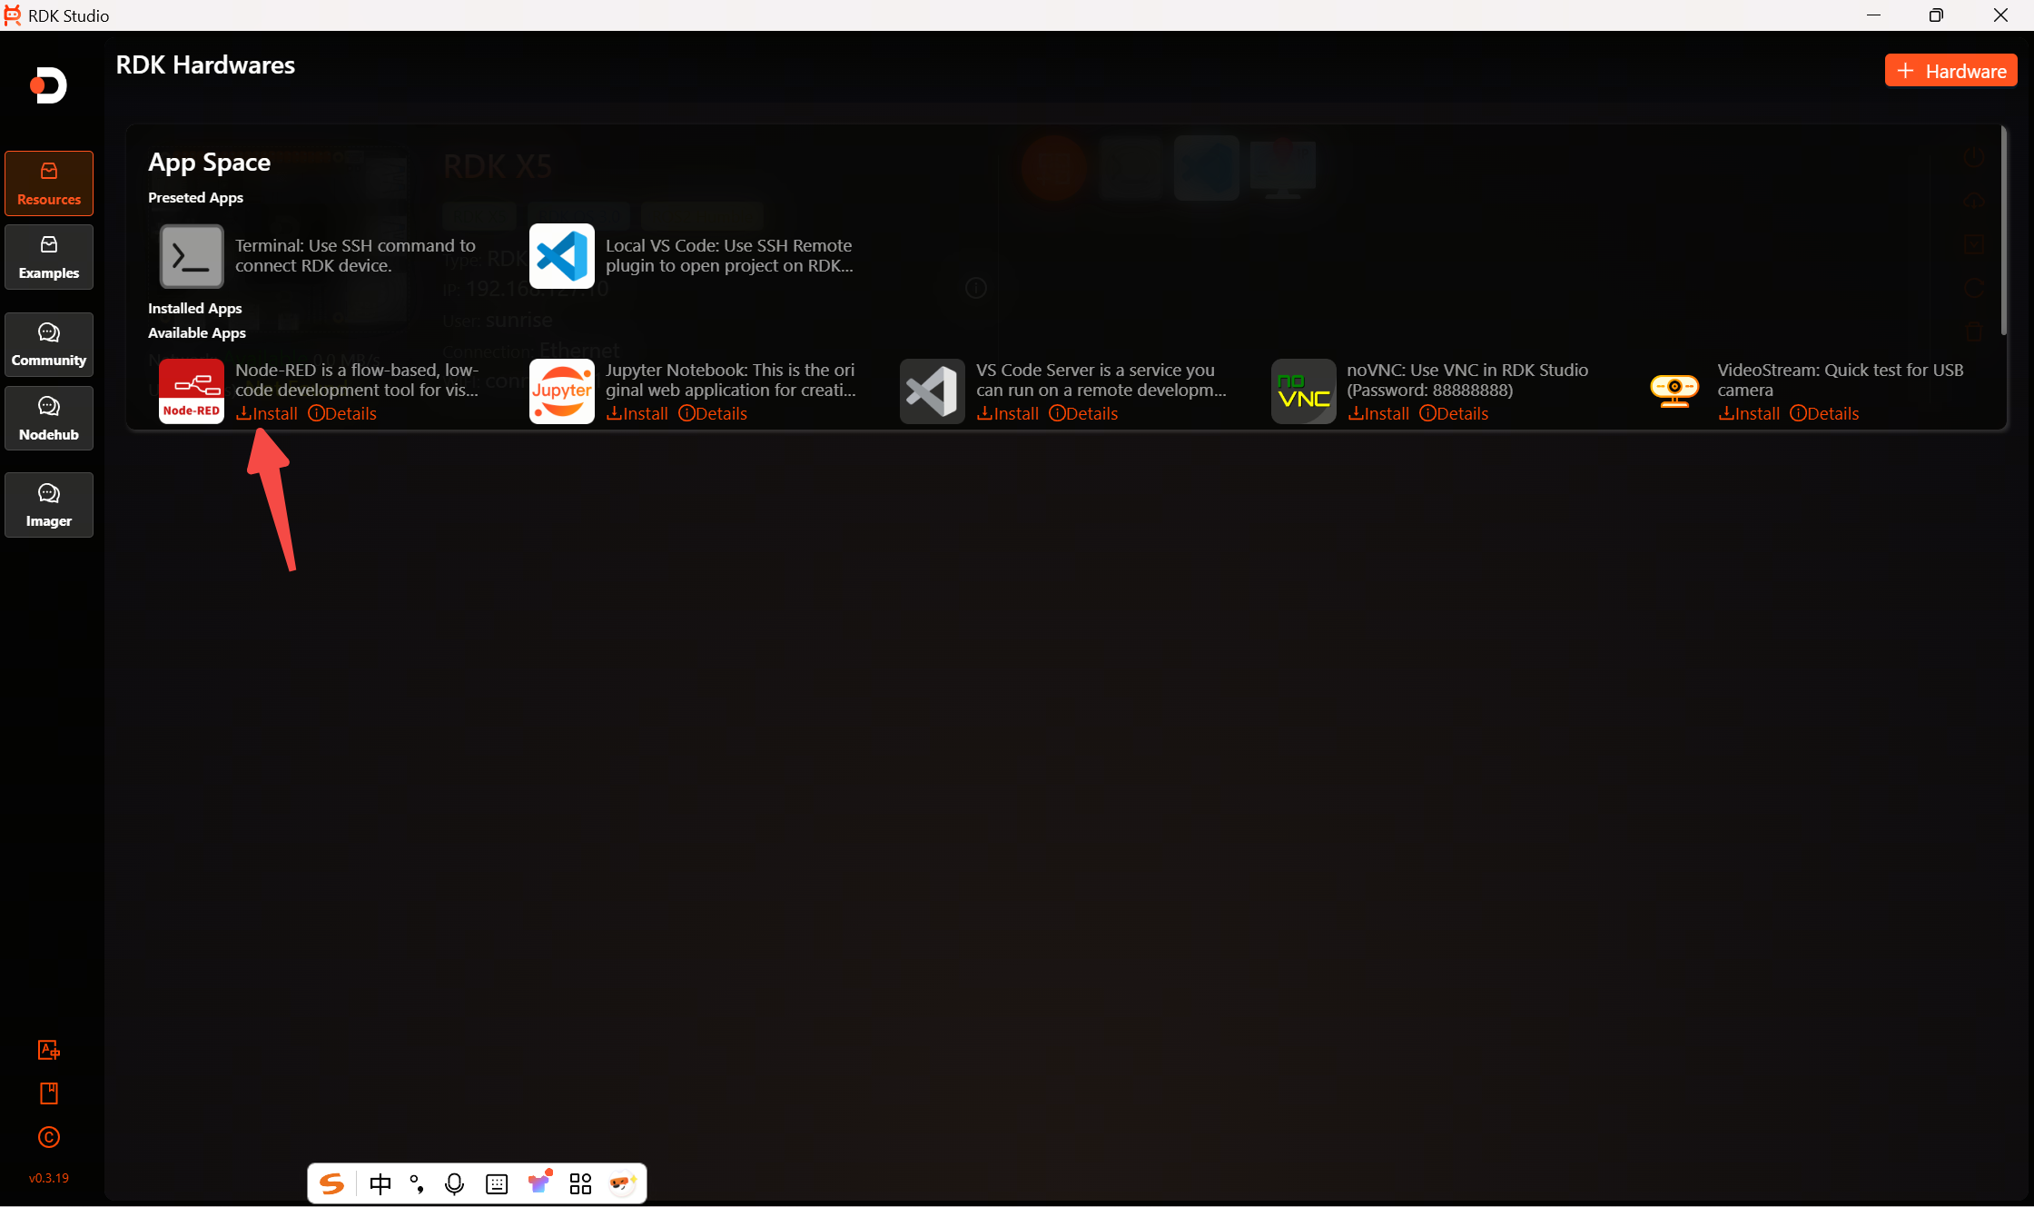This screenshot has height=1207, width=2034.
Task: Toggle the microphone in the bottom toolbar
Action: (455, 1183)
